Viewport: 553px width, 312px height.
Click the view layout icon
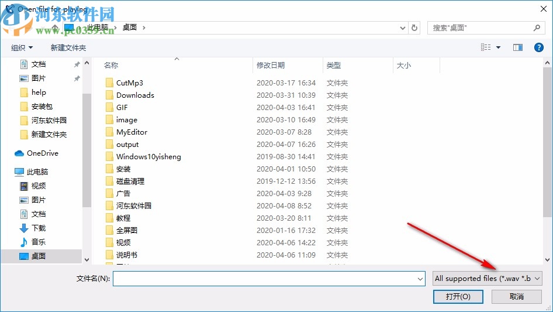[x=486, y=47]
